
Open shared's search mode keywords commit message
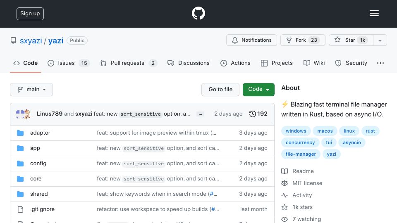pos(157,194)
